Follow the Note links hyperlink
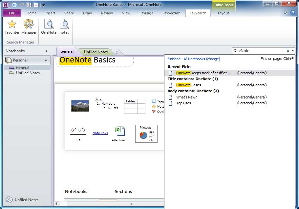The image size is (299, 209). point(100,133)
